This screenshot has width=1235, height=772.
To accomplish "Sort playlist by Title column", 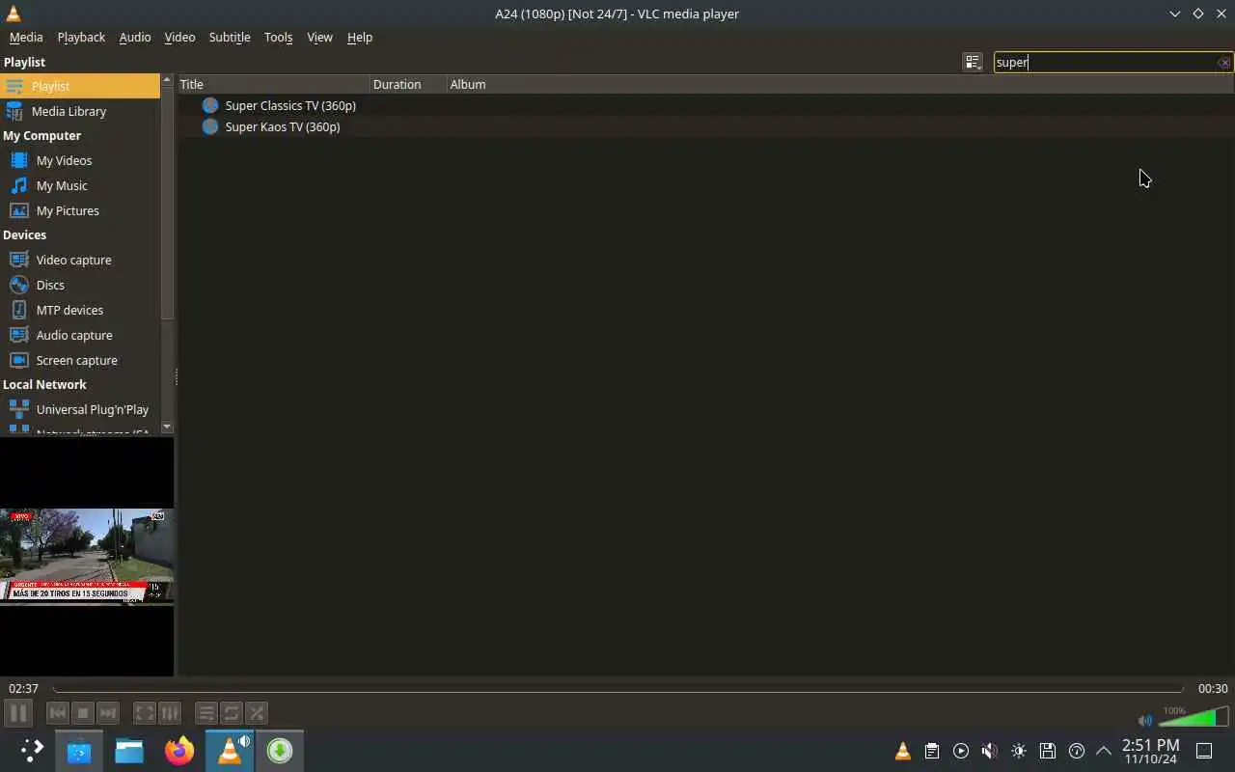I will [274, 84].
